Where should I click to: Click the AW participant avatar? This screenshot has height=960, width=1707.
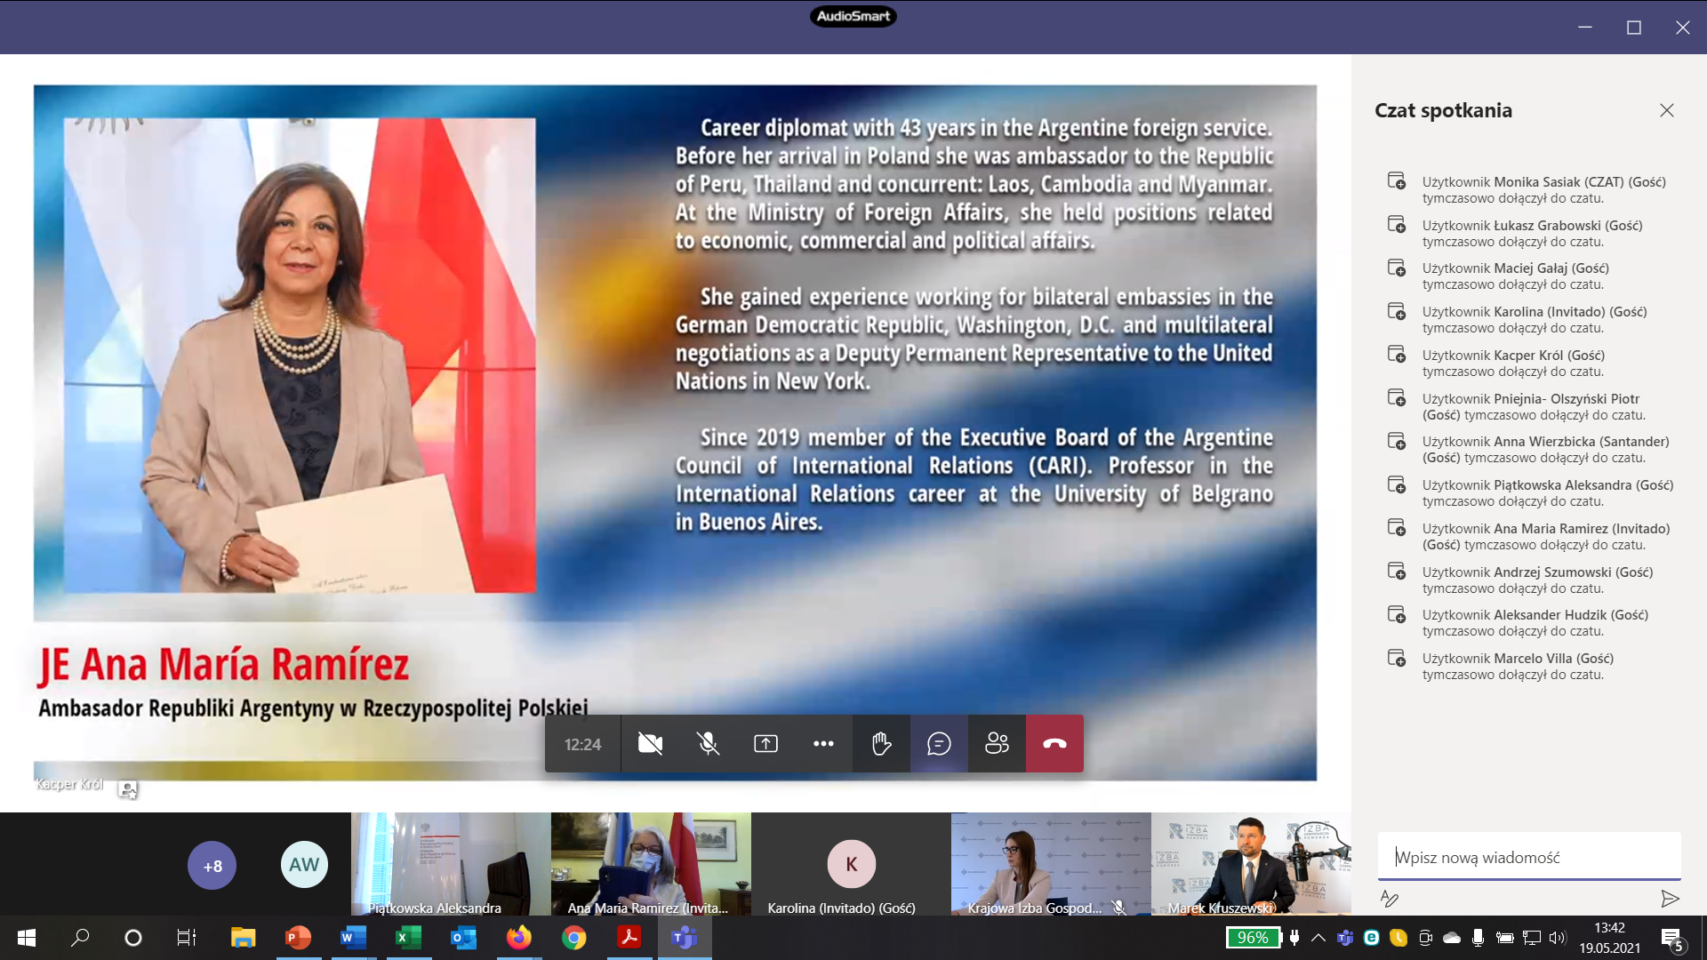[x=304, y=865]
